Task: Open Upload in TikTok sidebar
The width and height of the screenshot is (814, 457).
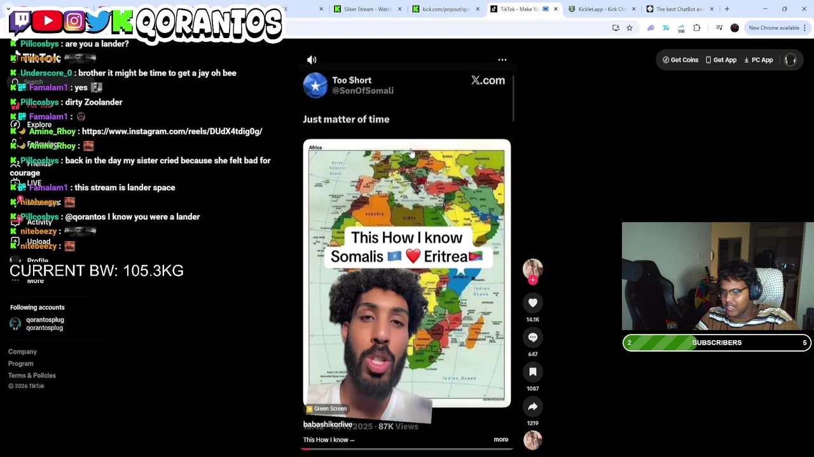Action: tap(31, 242)
